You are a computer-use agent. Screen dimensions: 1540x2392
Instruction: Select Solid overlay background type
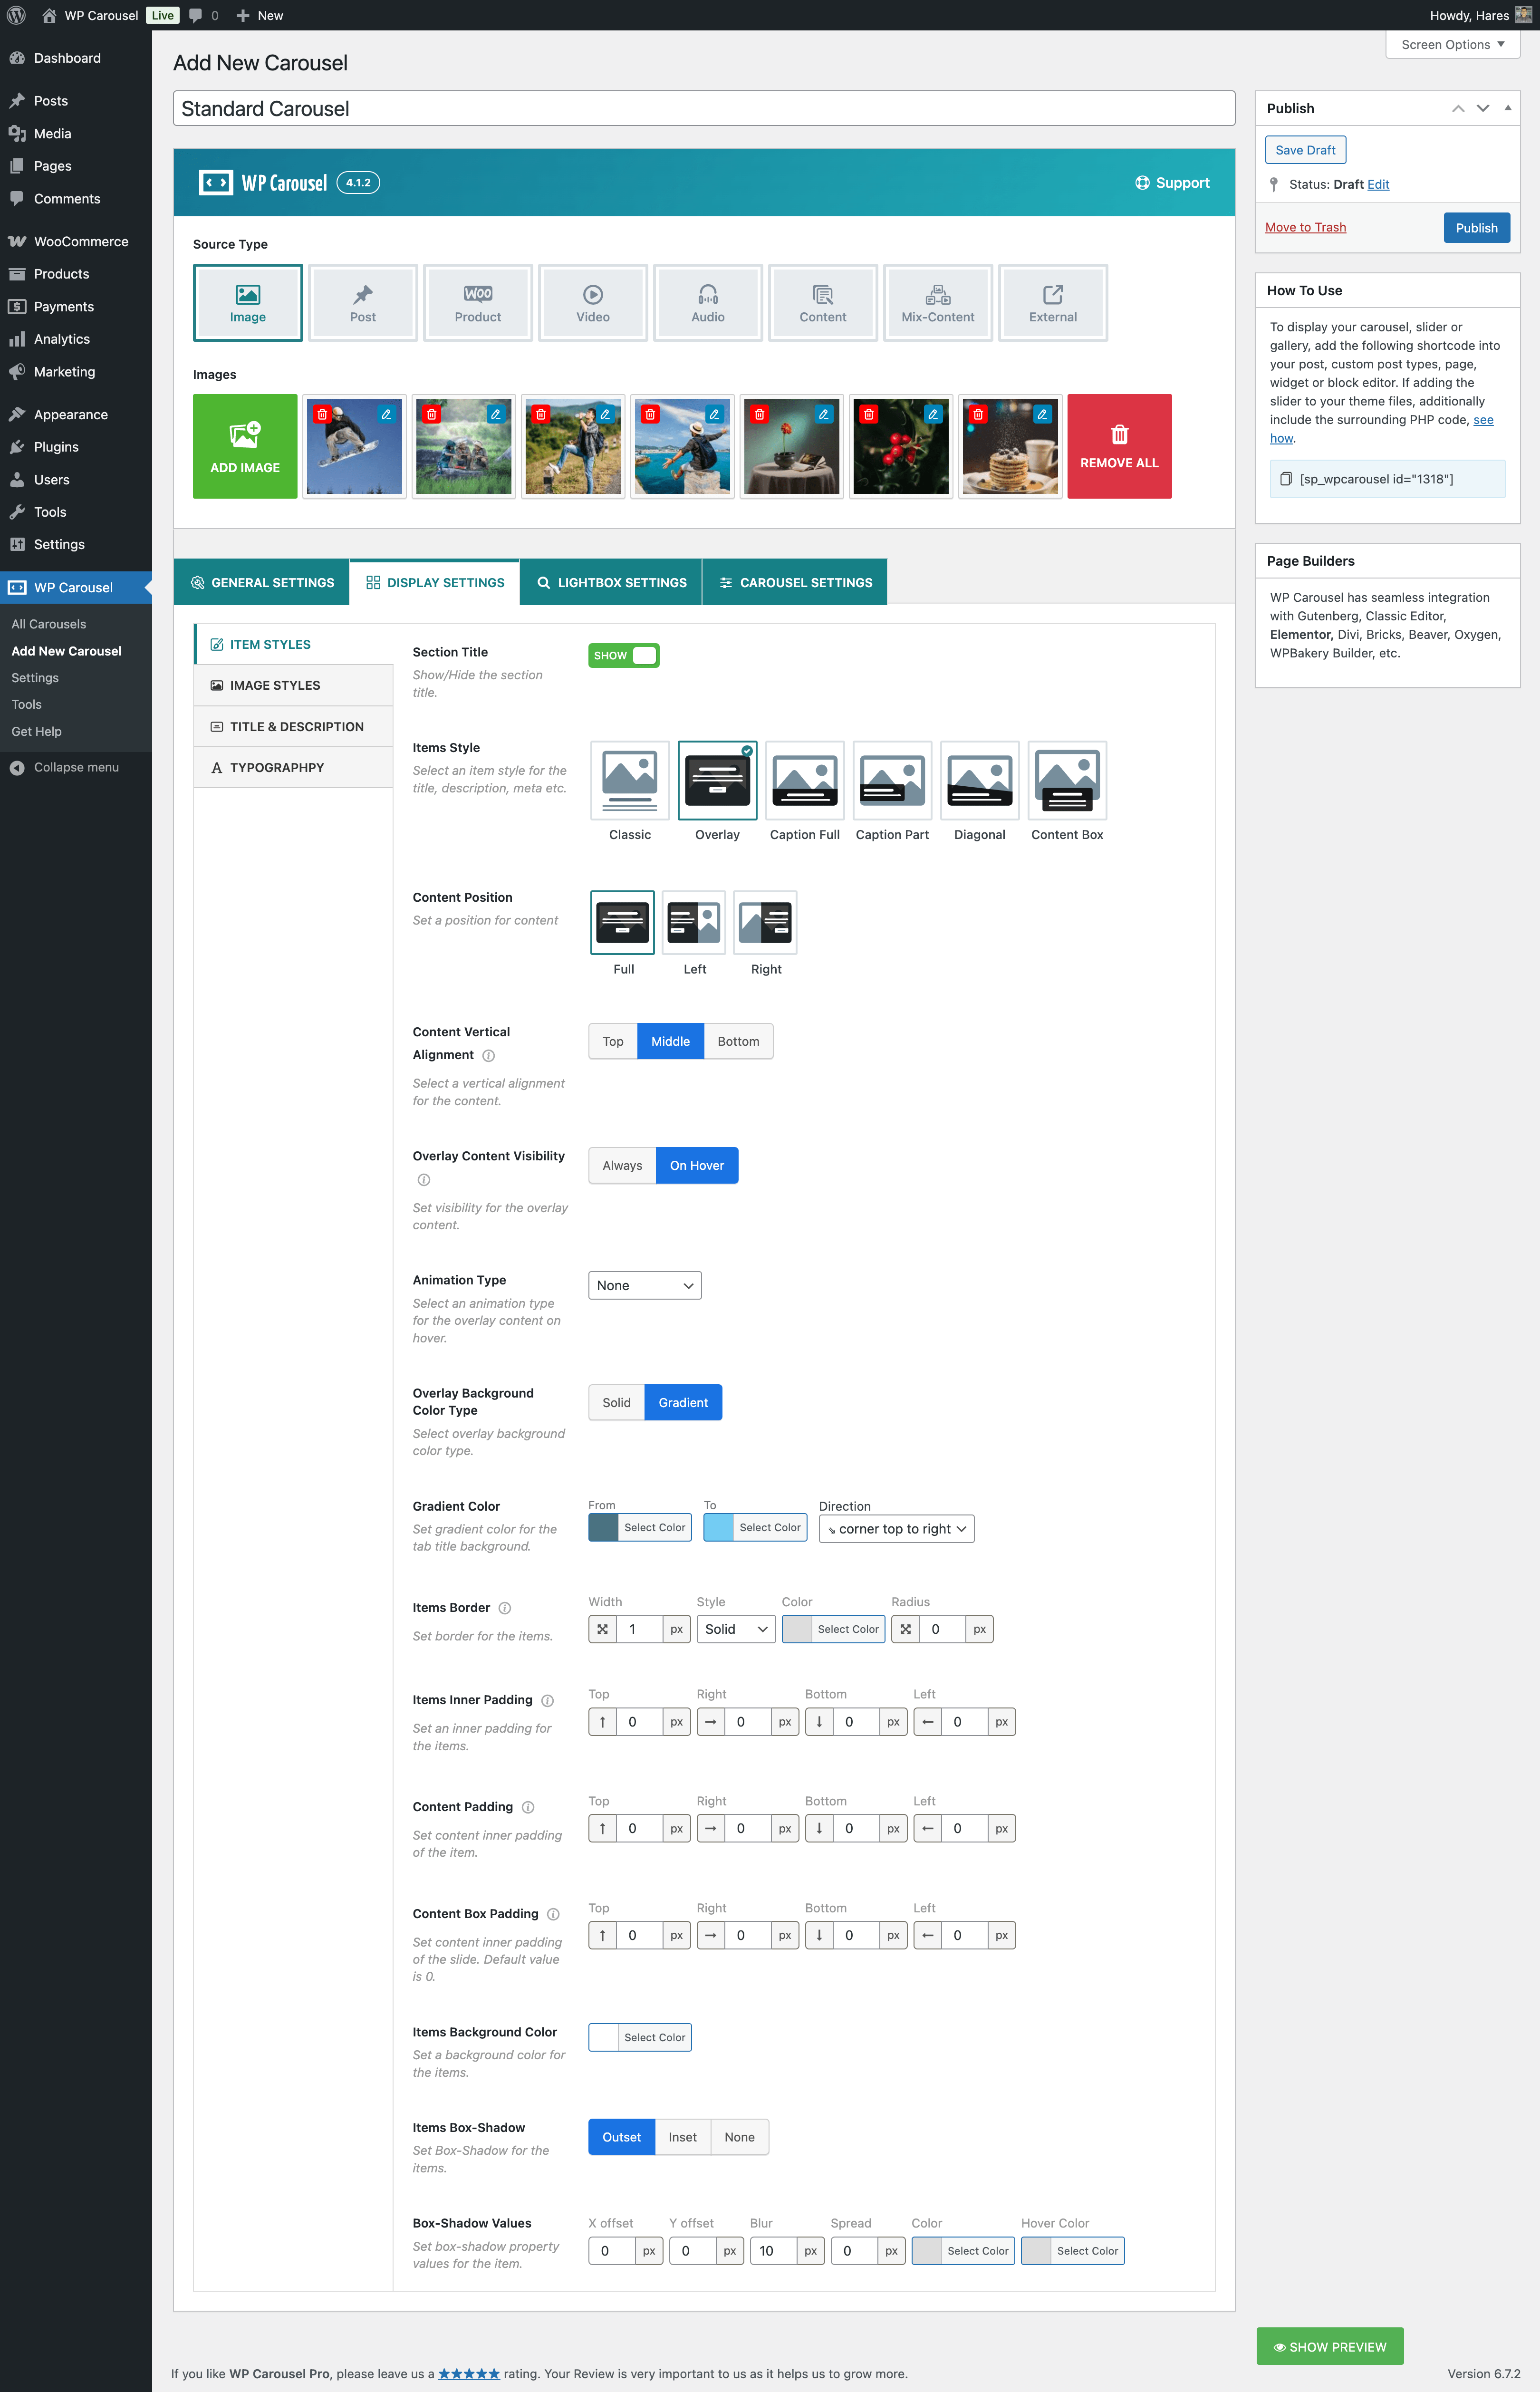coord(616,1402)
